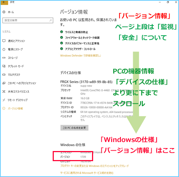
Task: Select マルチタスク in sidebar
Action: click(x=14, y=75)
